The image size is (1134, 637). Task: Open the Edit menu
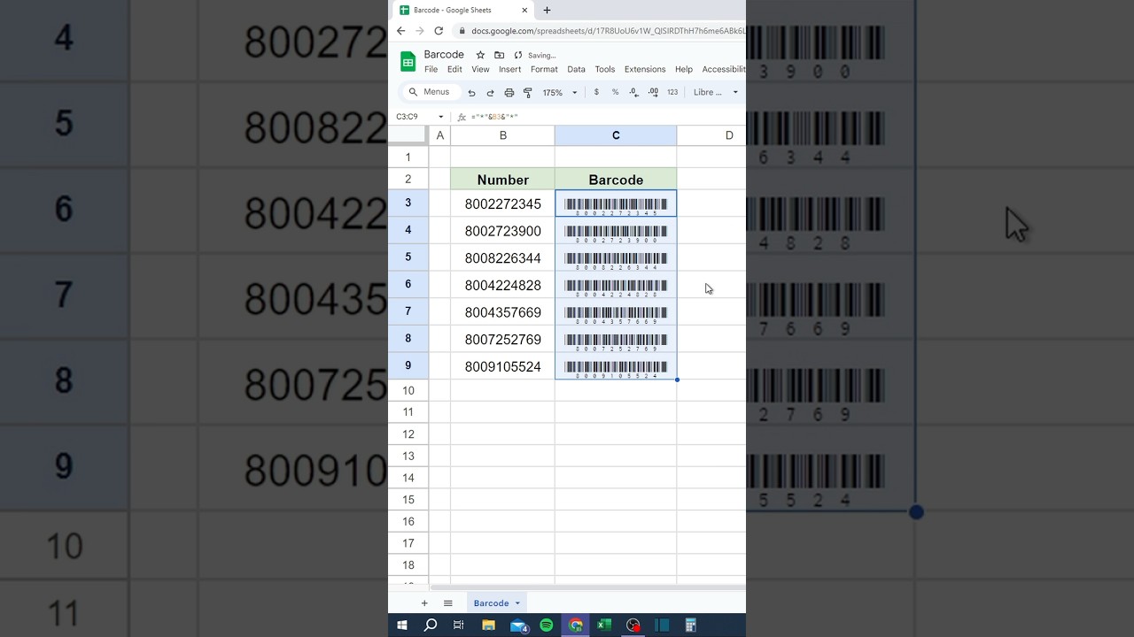454,69
